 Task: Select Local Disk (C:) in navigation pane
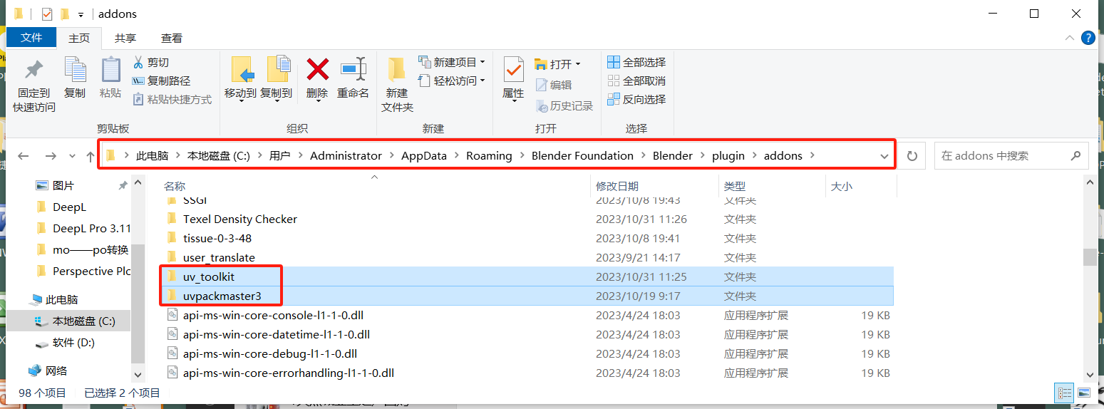click(x=84, y=321)
